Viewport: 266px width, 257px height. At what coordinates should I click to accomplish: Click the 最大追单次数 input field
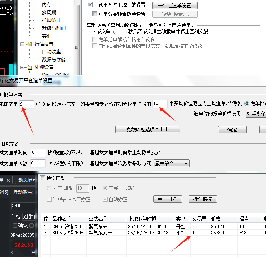click(x=38, y=163)
